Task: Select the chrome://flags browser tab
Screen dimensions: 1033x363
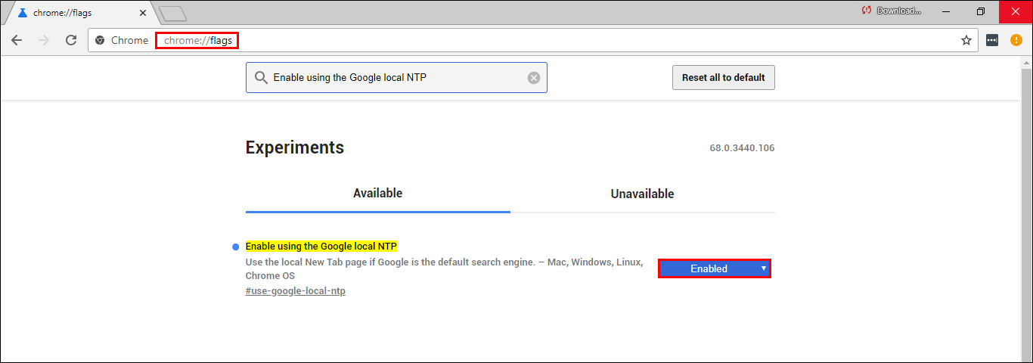Action: tap(81, 13)
